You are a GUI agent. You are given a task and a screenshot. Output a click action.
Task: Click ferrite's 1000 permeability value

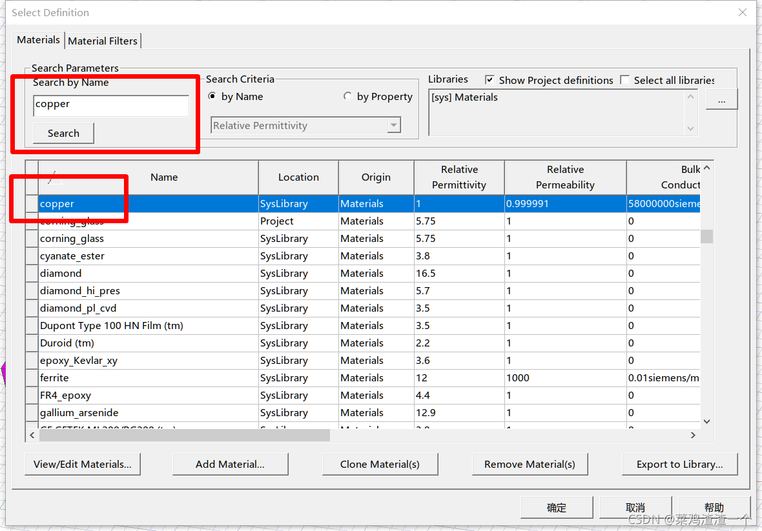[x=565, y=378]
